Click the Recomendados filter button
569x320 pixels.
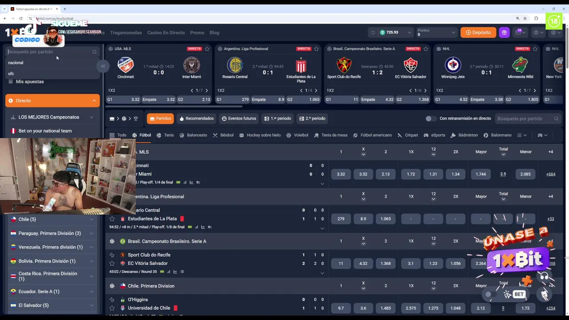[x=196, y=119]
